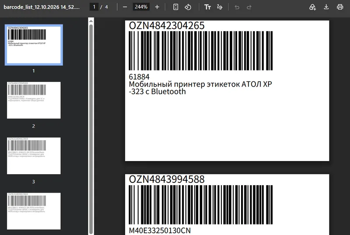Click the fit to page icon
Screen dimensions: 350x235
176,7
